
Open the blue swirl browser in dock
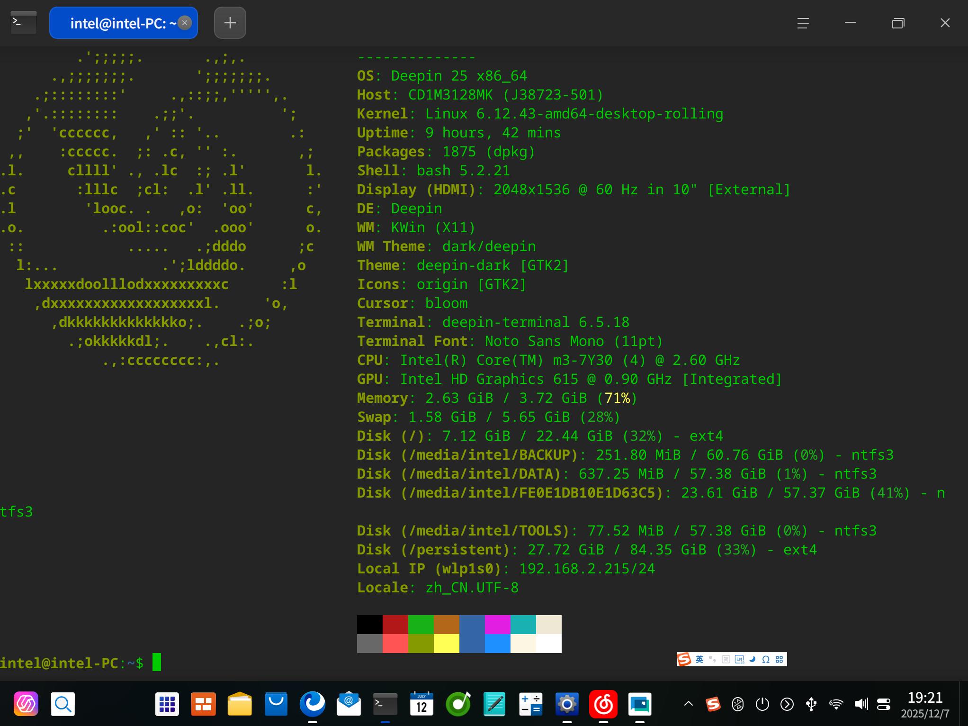pyautogui.click(x=313, y=704)
